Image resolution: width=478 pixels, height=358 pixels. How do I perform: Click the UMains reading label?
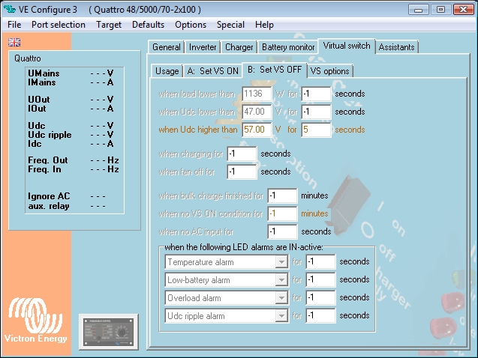[x=44, y=73]
